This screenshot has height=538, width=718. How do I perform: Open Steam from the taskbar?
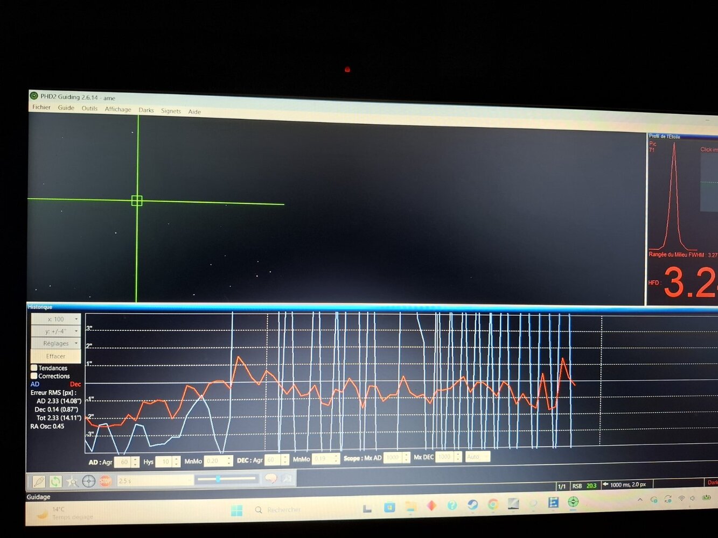tap(472, 505)
